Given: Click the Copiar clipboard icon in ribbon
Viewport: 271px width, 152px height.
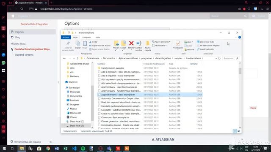Looking at the screenshot, I should pos(78,43).
